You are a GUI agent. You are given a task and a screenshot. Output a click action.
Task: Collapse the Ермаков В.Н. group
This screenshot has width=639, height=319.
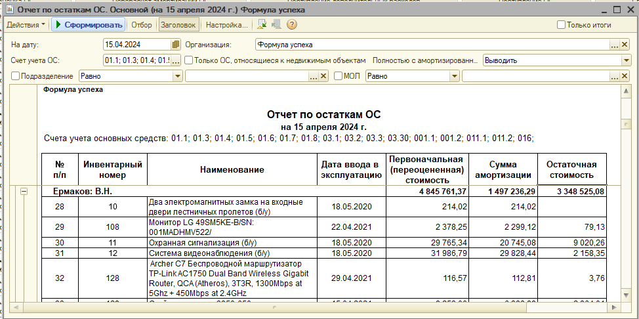(24, 192)
